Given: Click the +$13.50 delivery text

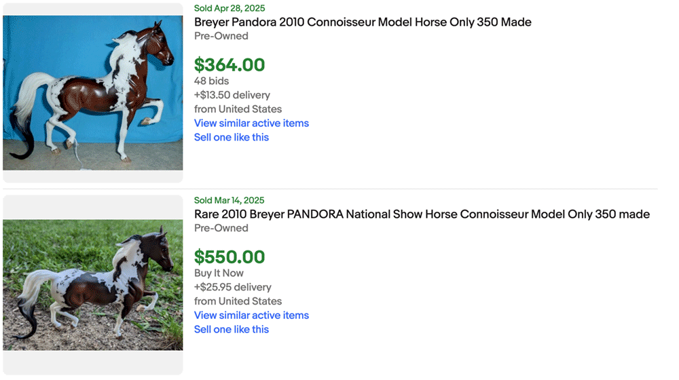Looking at the screenshot, I should point(232,96).
